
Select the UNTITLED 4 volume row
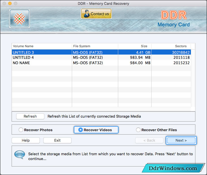[x=101, y=57]
